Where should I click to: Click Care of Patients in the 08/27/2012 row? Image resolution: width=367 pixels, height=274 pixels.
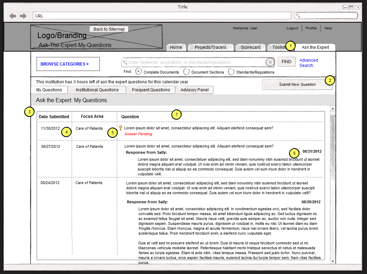89,146
